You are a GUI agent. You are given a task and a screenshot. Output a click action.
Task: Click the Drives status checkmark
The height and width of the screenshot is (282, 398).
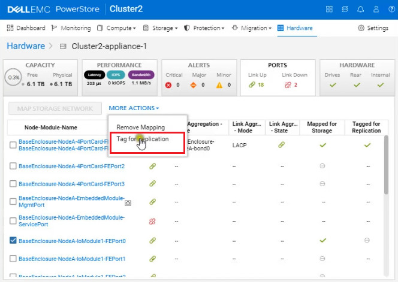click(333, 85)
